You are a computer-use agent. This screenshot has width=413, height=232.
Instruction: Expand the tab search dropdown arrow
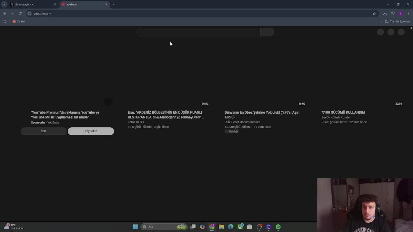tap(4, 5)
